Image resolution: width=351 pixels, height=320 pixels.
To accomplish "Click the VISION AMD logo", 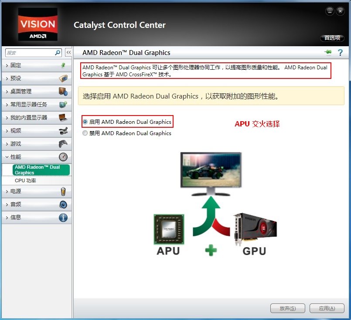I will (x=37, y=24).
